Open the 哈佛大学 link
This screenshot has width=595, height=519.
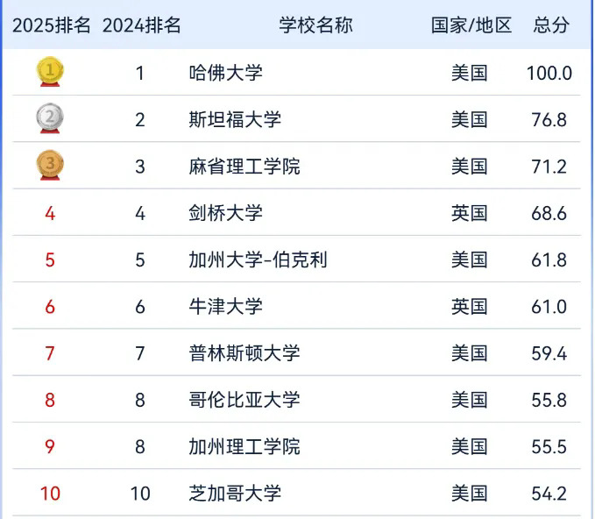click(225, 73)
